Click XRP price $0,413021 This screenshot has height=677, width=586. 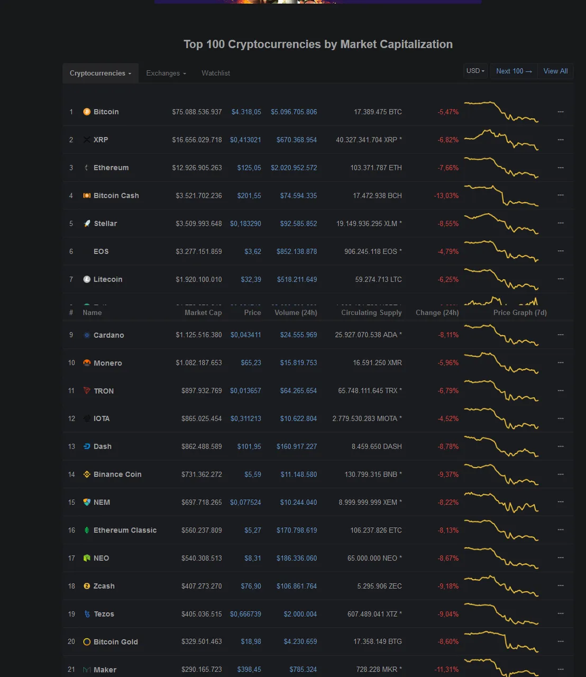[245, 140]
